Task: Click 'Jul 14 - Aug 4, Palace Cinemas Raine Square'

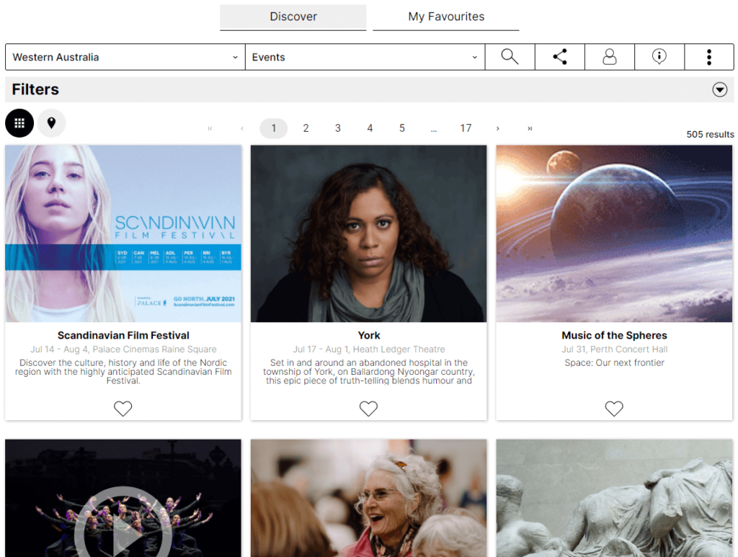Action: click(123, 349)
